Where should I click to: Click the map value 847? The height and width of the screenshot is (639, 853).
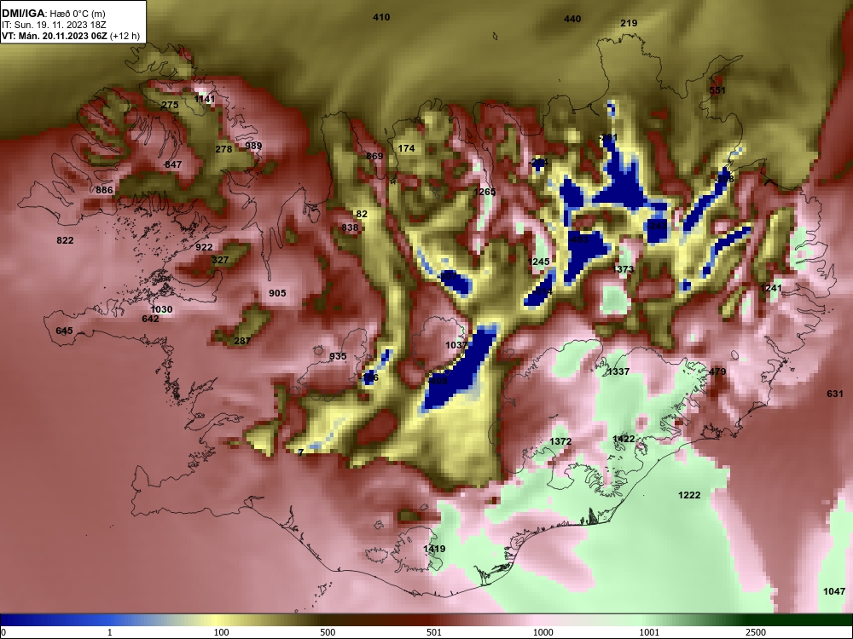[173, 164]
